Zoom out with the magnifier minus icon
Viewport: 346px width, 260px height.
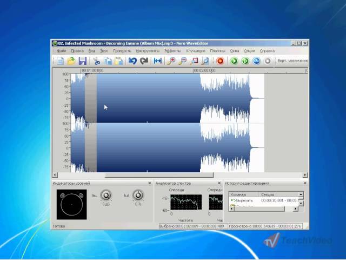(x=183, y=61)
